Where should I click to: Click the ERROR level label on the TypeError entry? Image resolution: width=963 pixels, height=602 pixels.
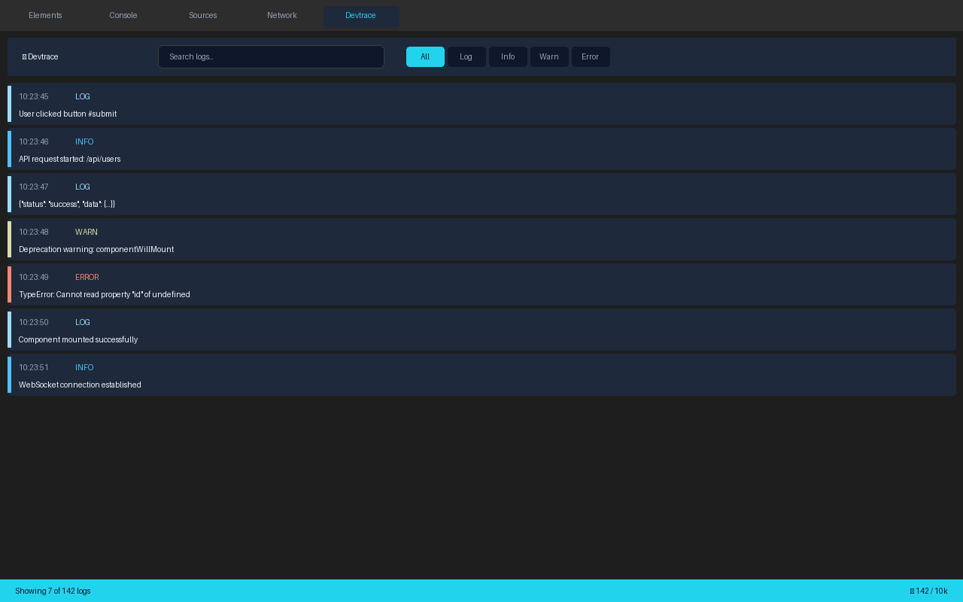tap(87, 277)
